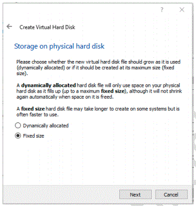Click the empty white area below Fixed size
Screen dimensions: 196x206
pos(98,161)
